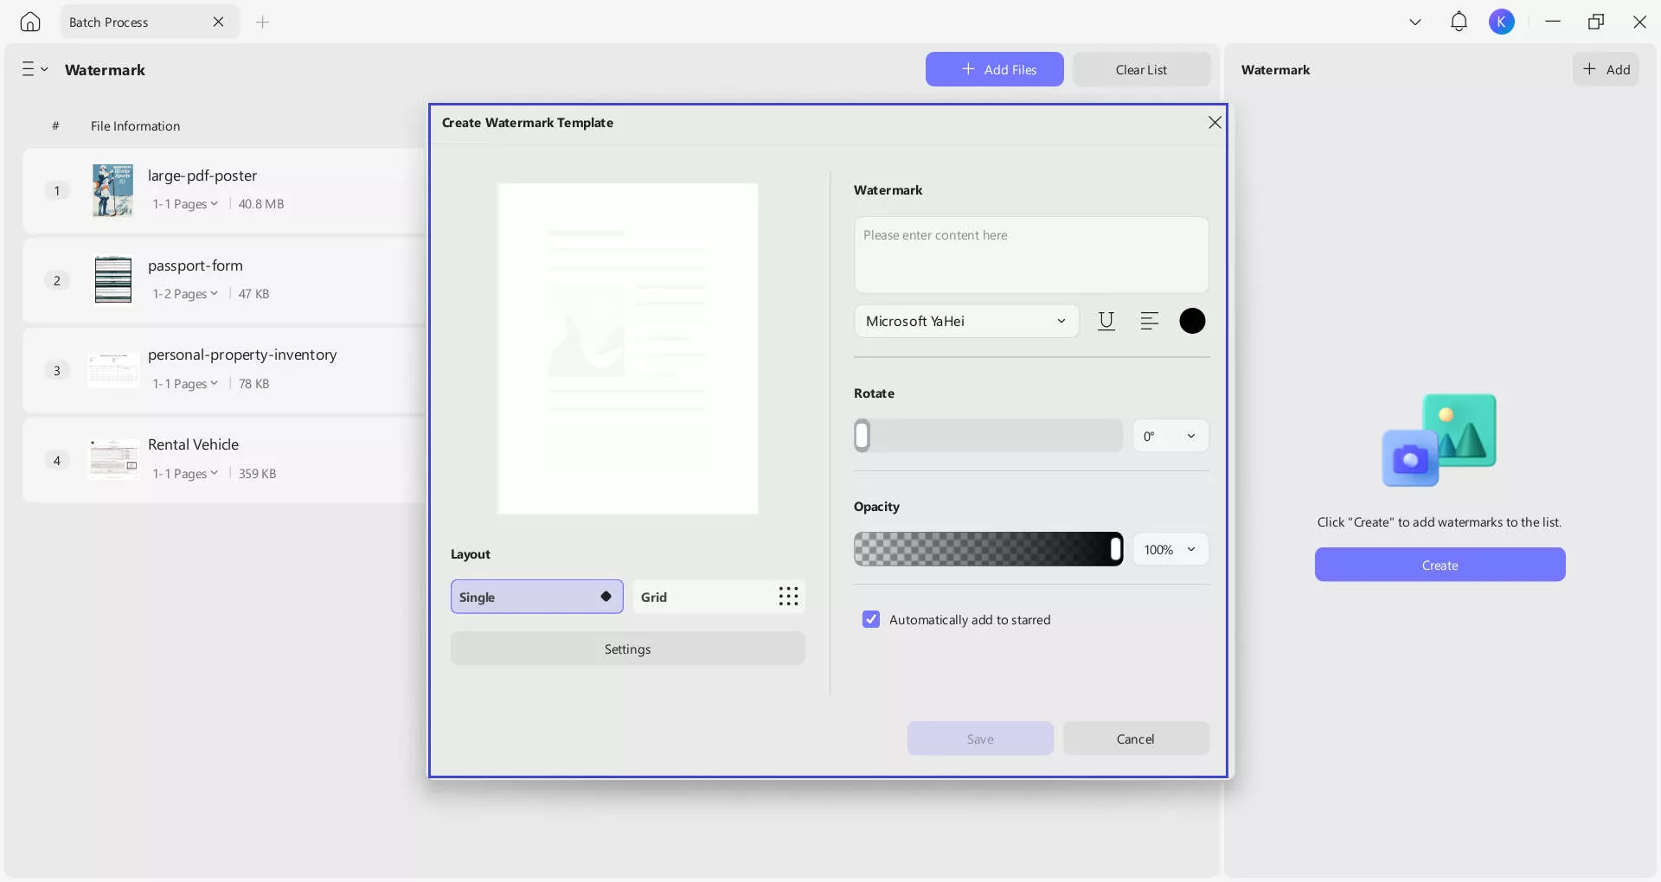Viewport: 1661px width, 882px height.
Task: Click the plus icon to open new tab
Action: click(x=263, y=22)
